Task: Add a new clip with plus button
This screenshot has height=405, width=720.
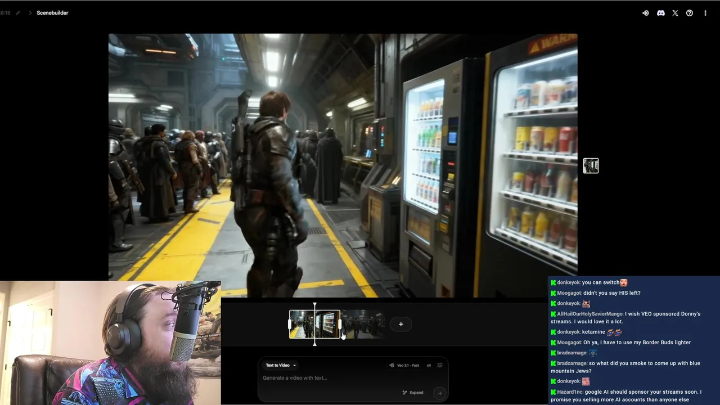Action: tap(400, 324)
